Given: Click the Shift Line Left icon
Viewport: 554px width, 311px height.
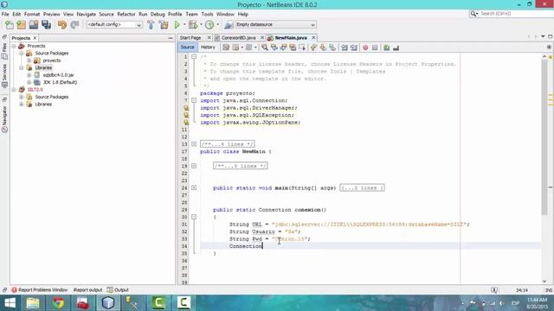Looking at the screenshot, I should [345, 48].
